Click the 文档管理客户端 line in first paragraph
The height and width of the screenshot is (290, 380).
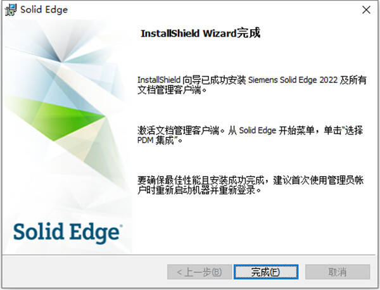click(169, 90)
